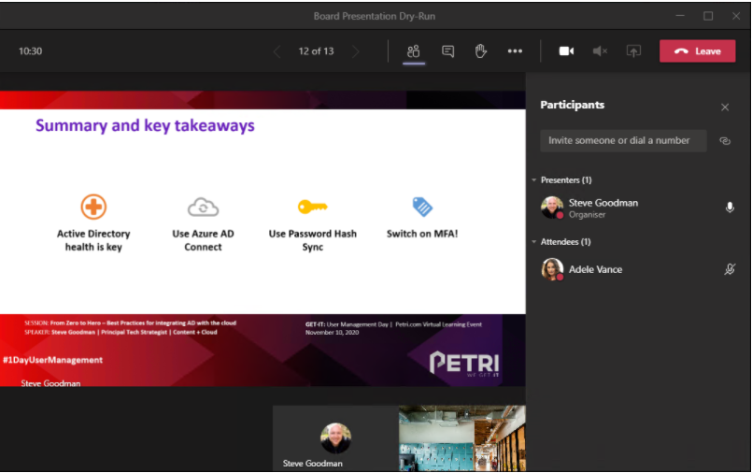This screenshot has height=473, width=752.
Task: Select the office video thumbnail tile
Action: (462, 438)
